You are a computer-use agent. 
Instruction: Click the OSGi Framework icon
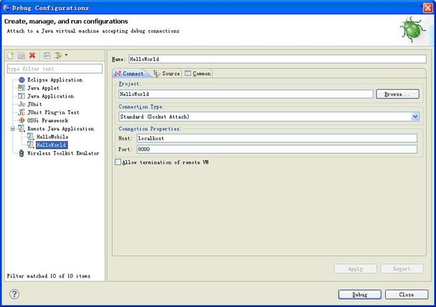coord(21,120)
